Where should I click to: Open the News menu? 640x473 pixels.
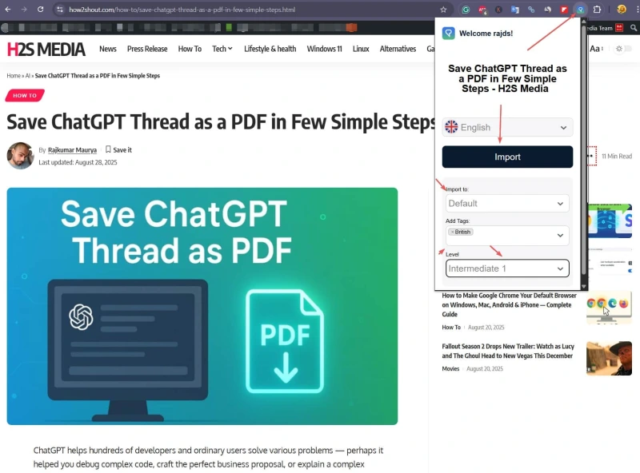[x=108, y=49]
